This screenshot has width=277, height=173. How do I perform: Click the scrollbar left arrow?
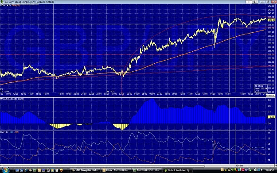[1, 165]
